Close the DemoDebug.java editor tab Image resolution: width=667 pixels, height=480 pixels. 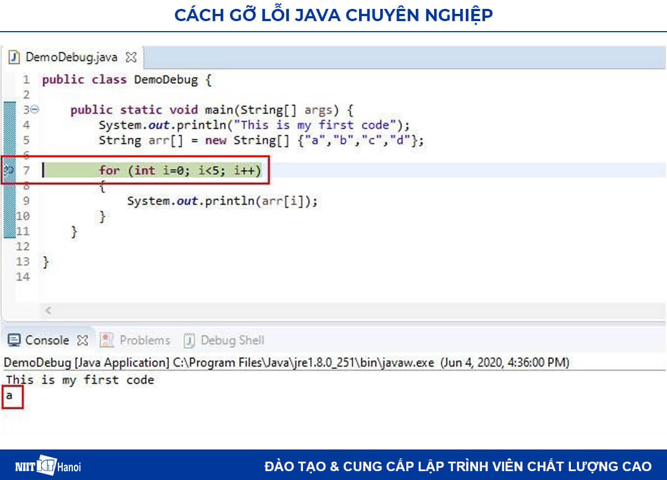tap(131, 57)
